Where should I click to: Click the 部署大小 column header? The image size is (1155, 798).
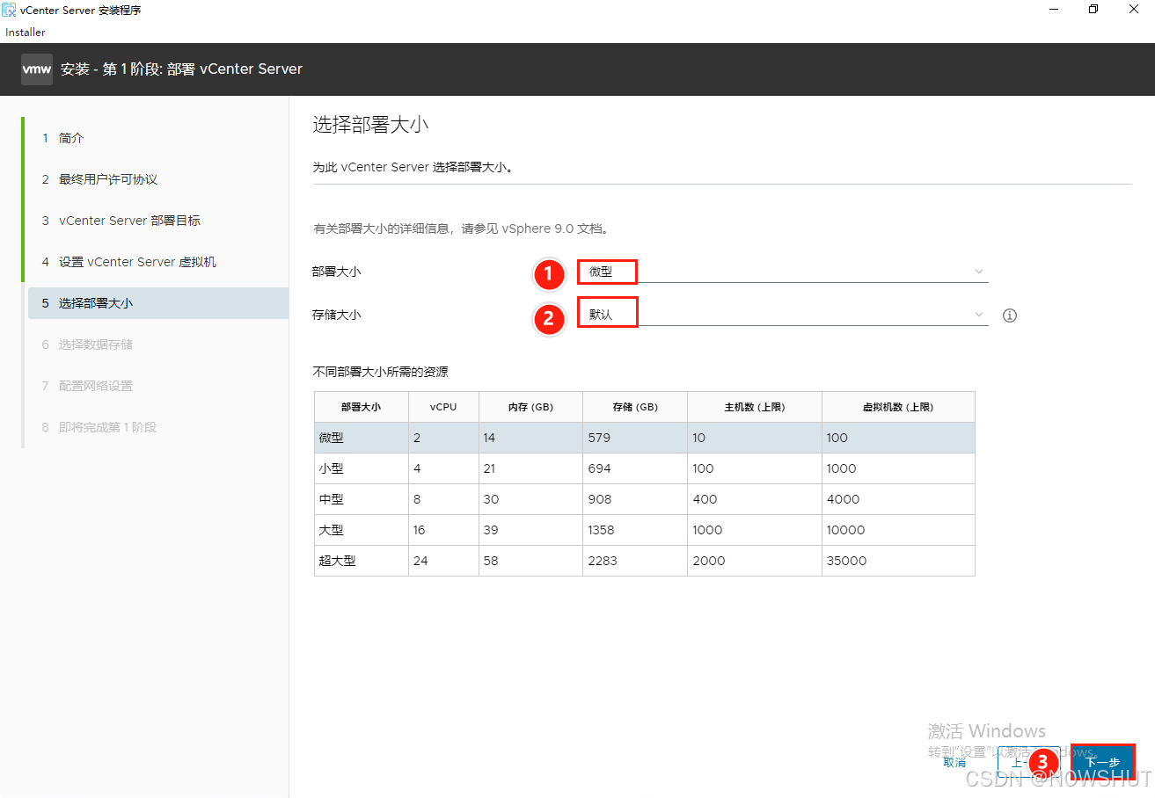[x=362, y=407]
